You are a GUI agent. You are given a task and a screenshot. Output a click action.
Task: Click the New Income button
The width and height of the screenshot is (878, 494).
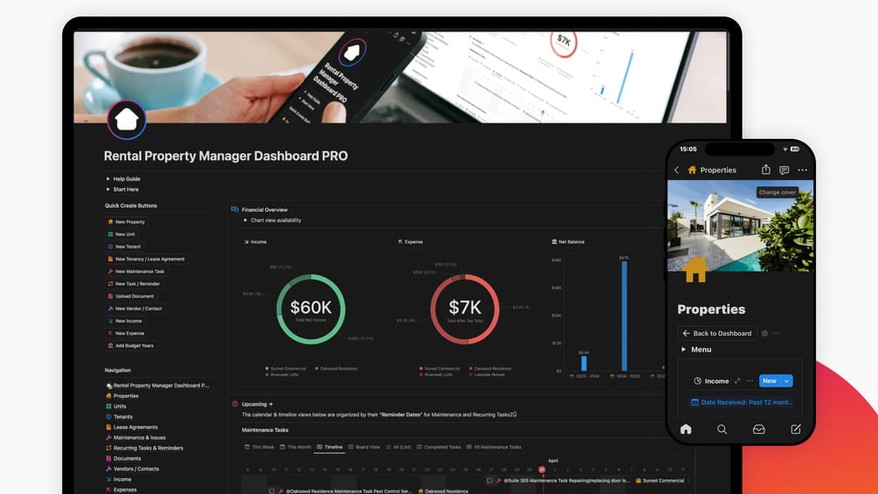pos(125,321)
